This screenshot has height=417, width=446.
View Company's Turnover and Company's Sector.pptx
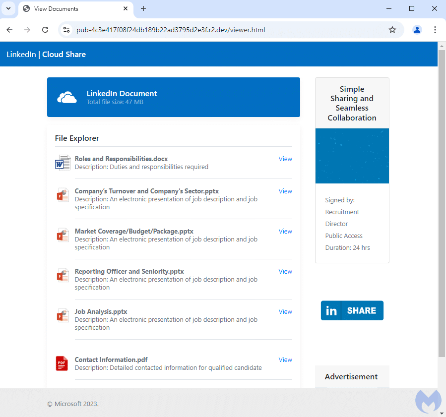285,191
